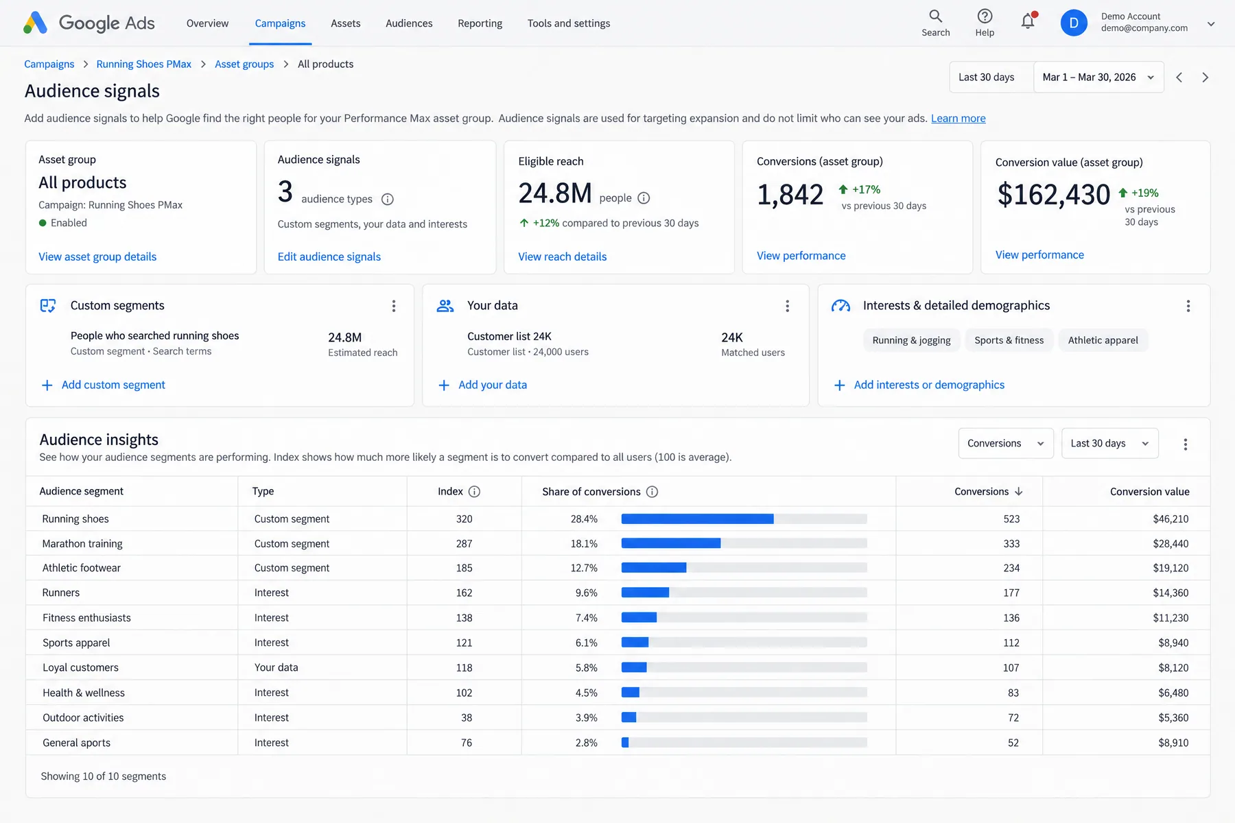This screenshot has width=1235, height=823.
Task: Show info about audience types
Action: tap(388, 200)
